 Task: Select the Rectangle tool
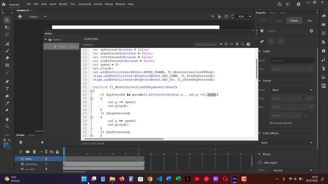7,65
